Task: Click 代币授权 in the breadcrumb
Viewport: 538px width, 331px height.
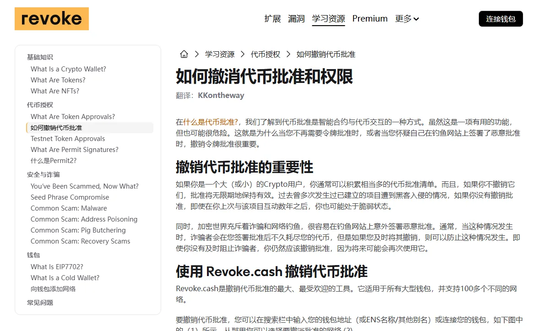Action: pyautogui.click(x=265, y=54)
